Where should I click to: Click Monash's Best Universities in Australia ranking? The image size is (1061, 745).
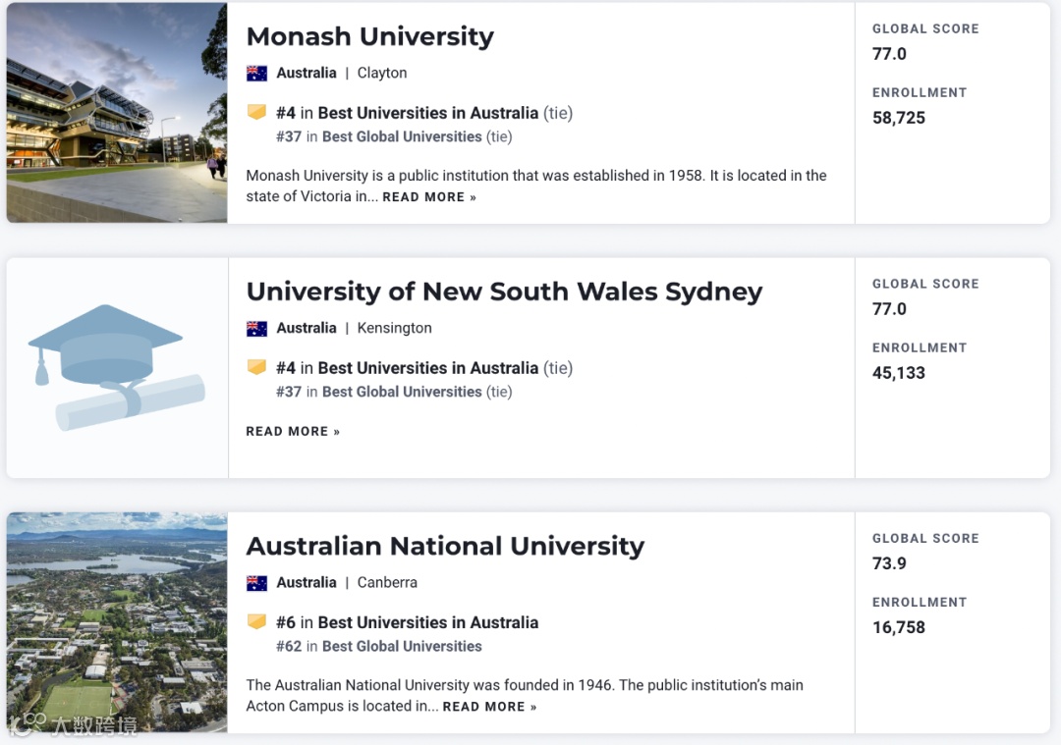(427, 113)
